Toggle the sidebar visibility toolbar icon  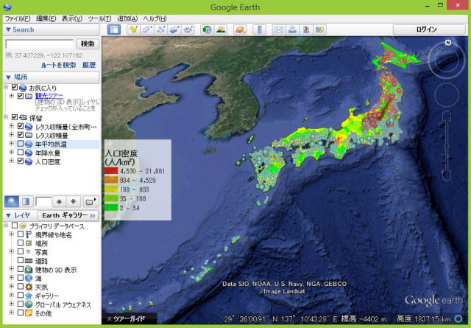point(114,29)
